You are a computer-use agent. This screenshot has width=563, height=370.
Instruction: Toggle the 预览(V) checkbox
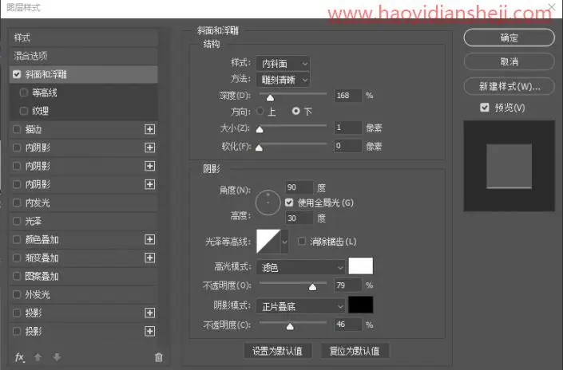tap(485, 107)
